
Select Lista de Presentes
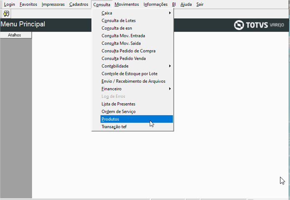click(137, 104)
